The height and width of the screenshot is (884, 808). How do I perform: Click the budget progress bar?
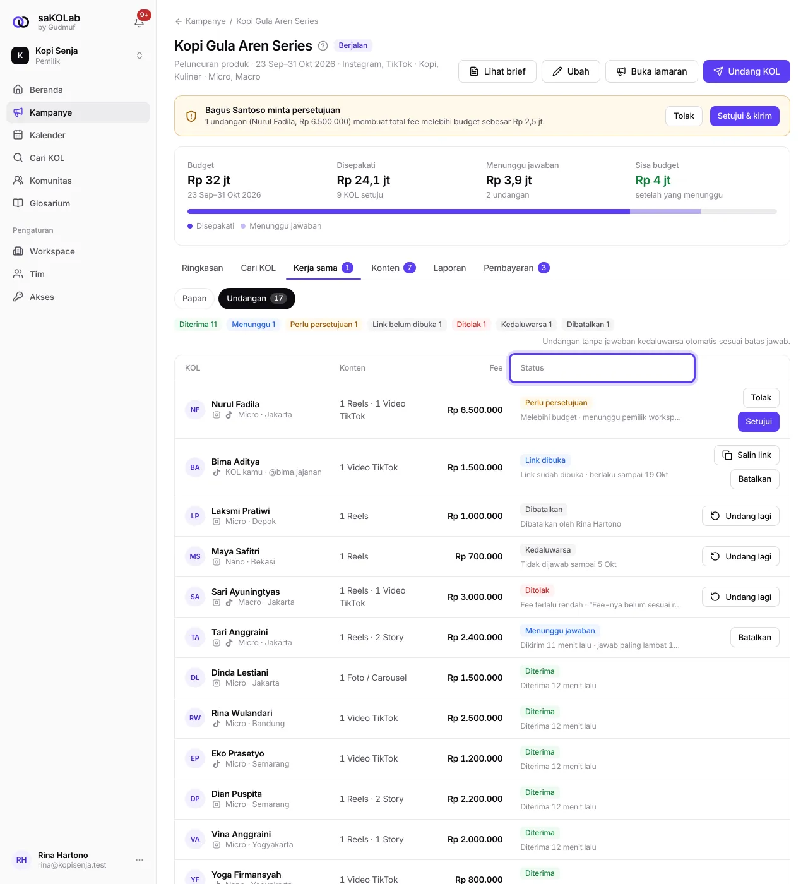point(482,212)
